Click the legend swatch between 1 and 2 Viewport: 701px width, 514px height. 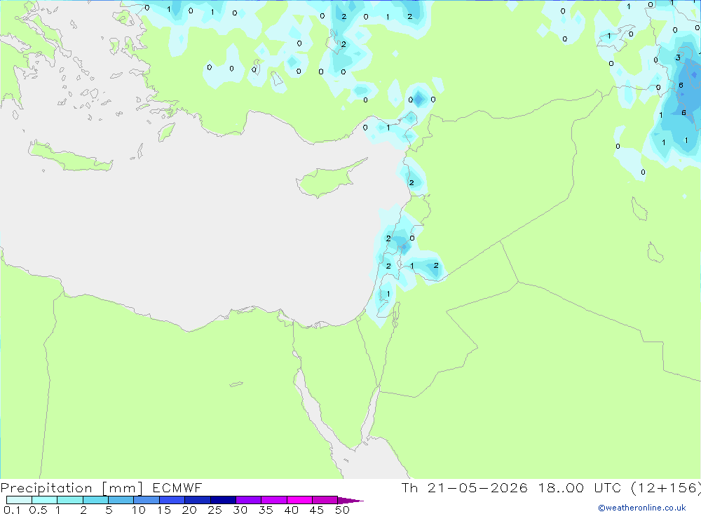[70, 500]
